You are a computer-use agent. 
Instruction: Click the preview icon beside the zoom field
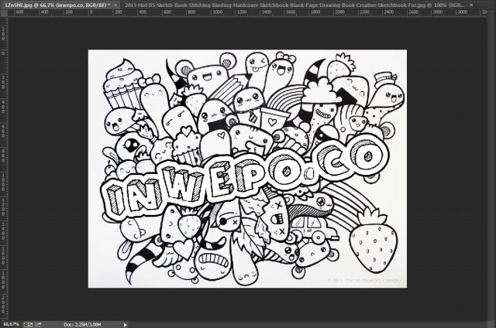28,325
